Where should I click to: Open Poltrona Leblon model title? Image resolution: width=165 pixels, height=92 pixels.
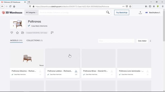tap(60, 71)
